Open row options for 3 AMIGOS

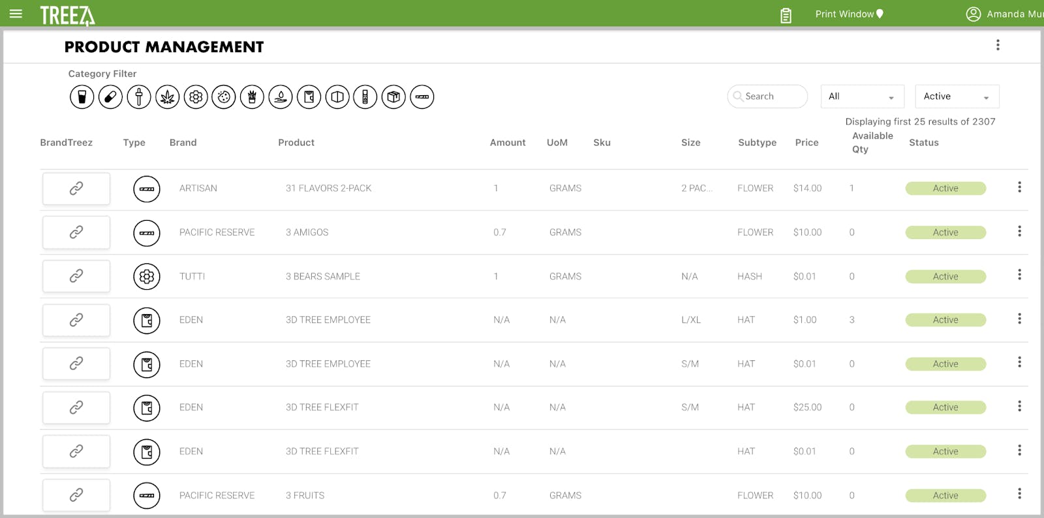1019,231
